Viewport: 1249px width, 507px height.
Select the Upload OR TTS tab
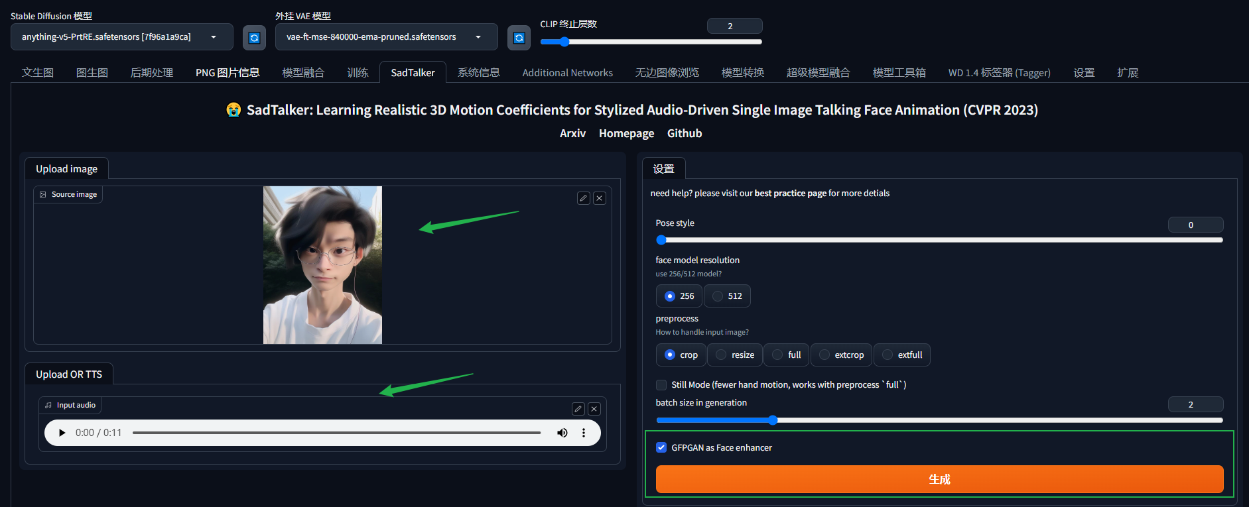[x=69, y=374]
